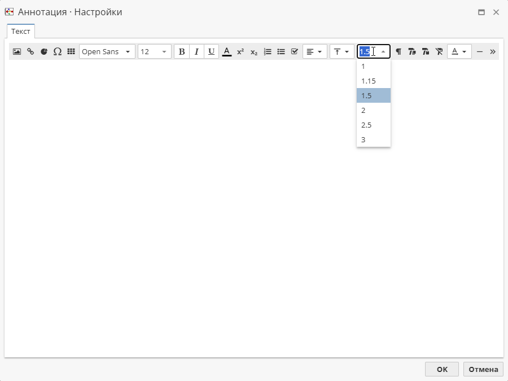The width and height of the screenshot is (508, 381).
Task: Toggle bold formatting
Action: pos(182,51)
